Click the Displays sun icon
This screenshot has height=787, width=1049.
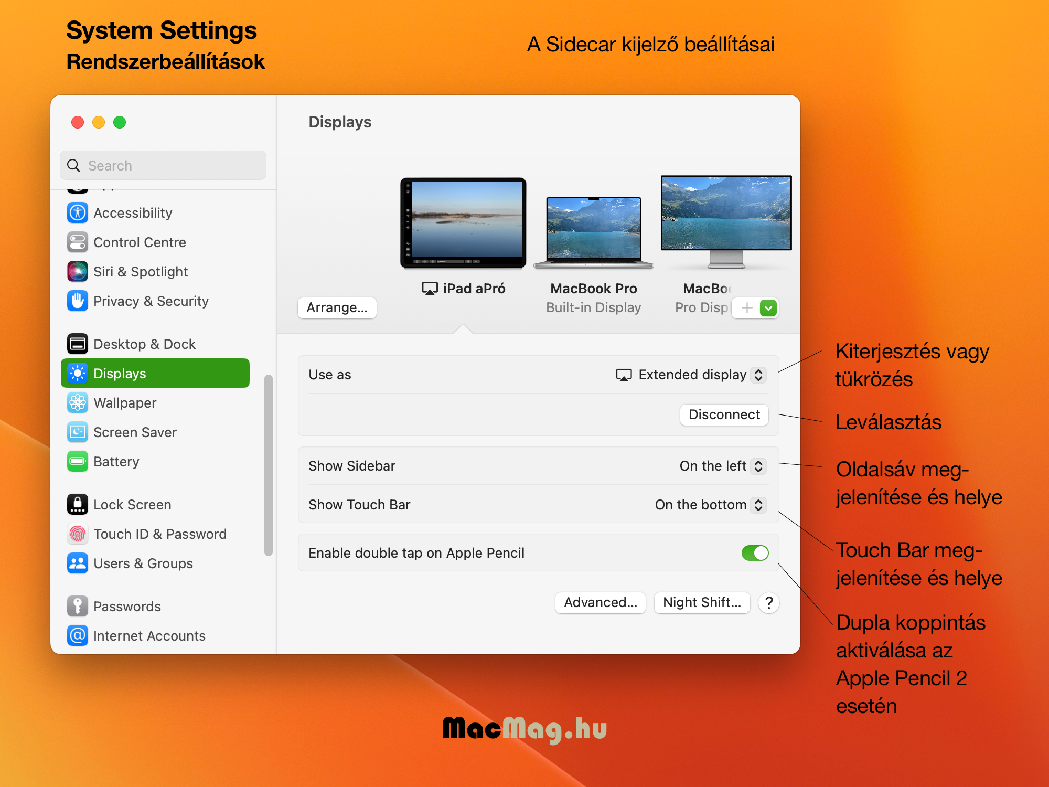(x=78, y=374)
